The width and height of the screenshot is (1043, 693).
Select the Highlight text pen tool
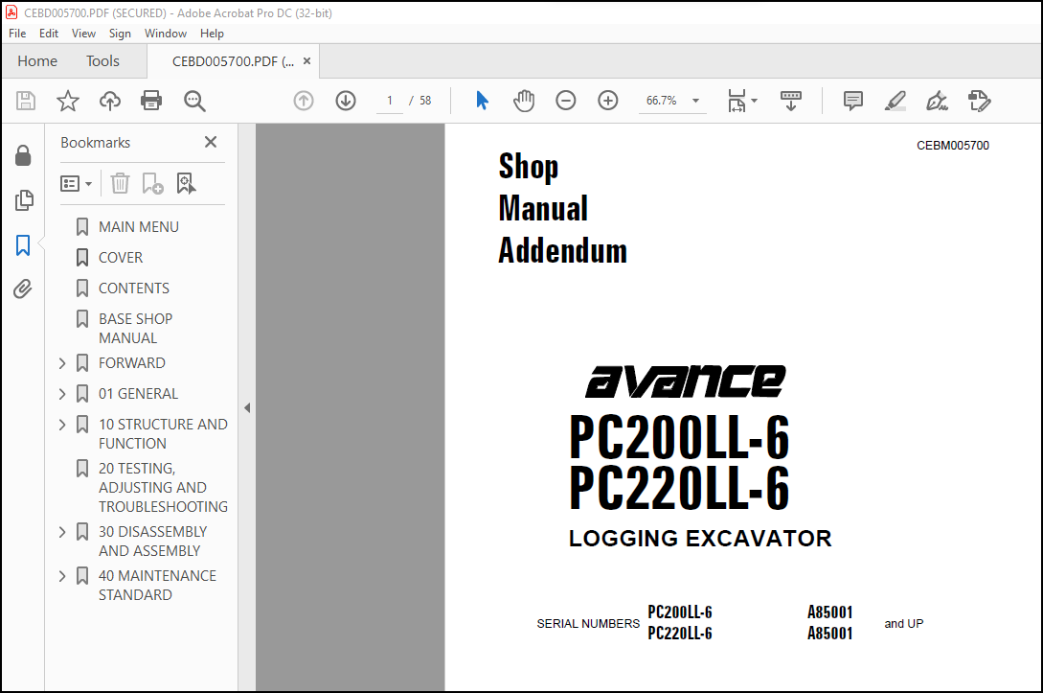click(896, 101)
